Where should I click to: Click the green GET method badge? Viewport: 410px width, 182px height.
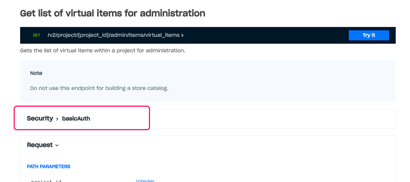point(36,35)
